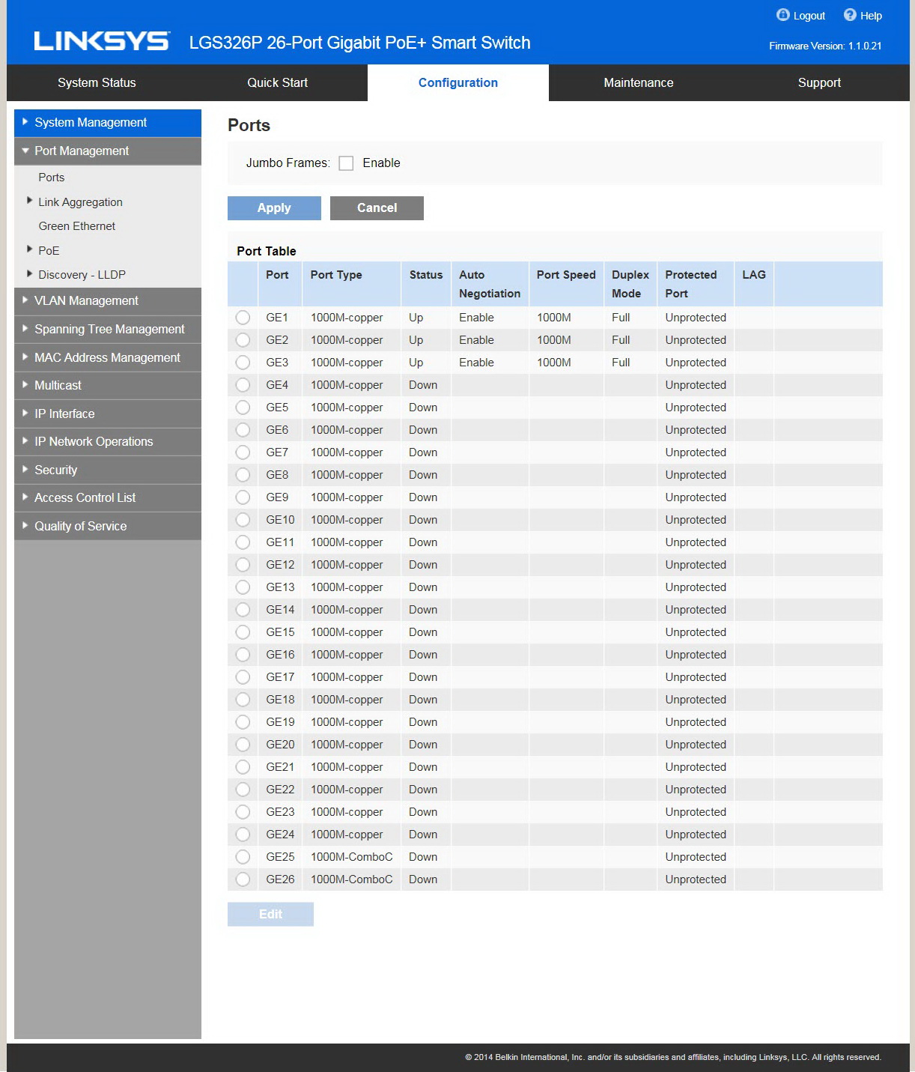Open the Support tab

coord(819,83)
